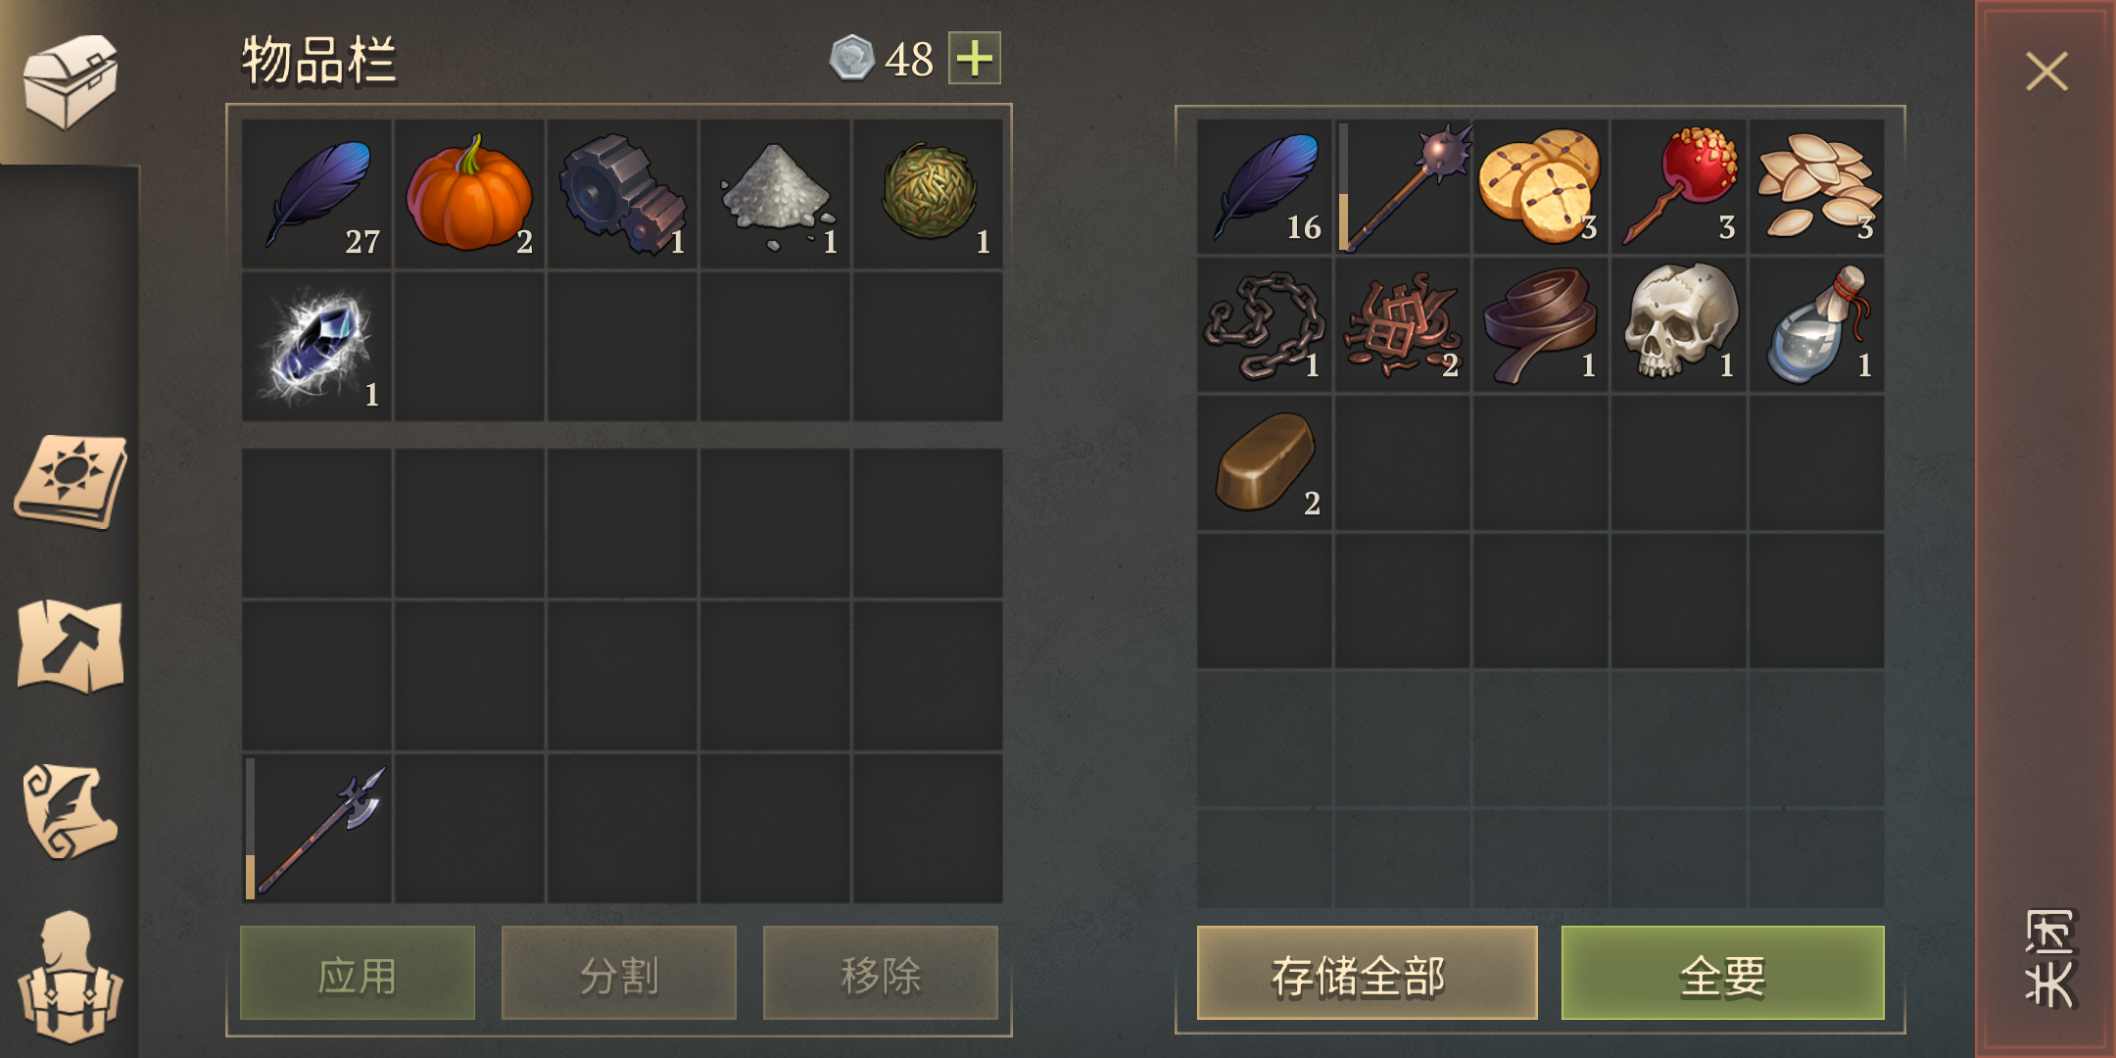Pick the leather belt item
This screenshot has width=2116, height=1058.
point(1540,325)
